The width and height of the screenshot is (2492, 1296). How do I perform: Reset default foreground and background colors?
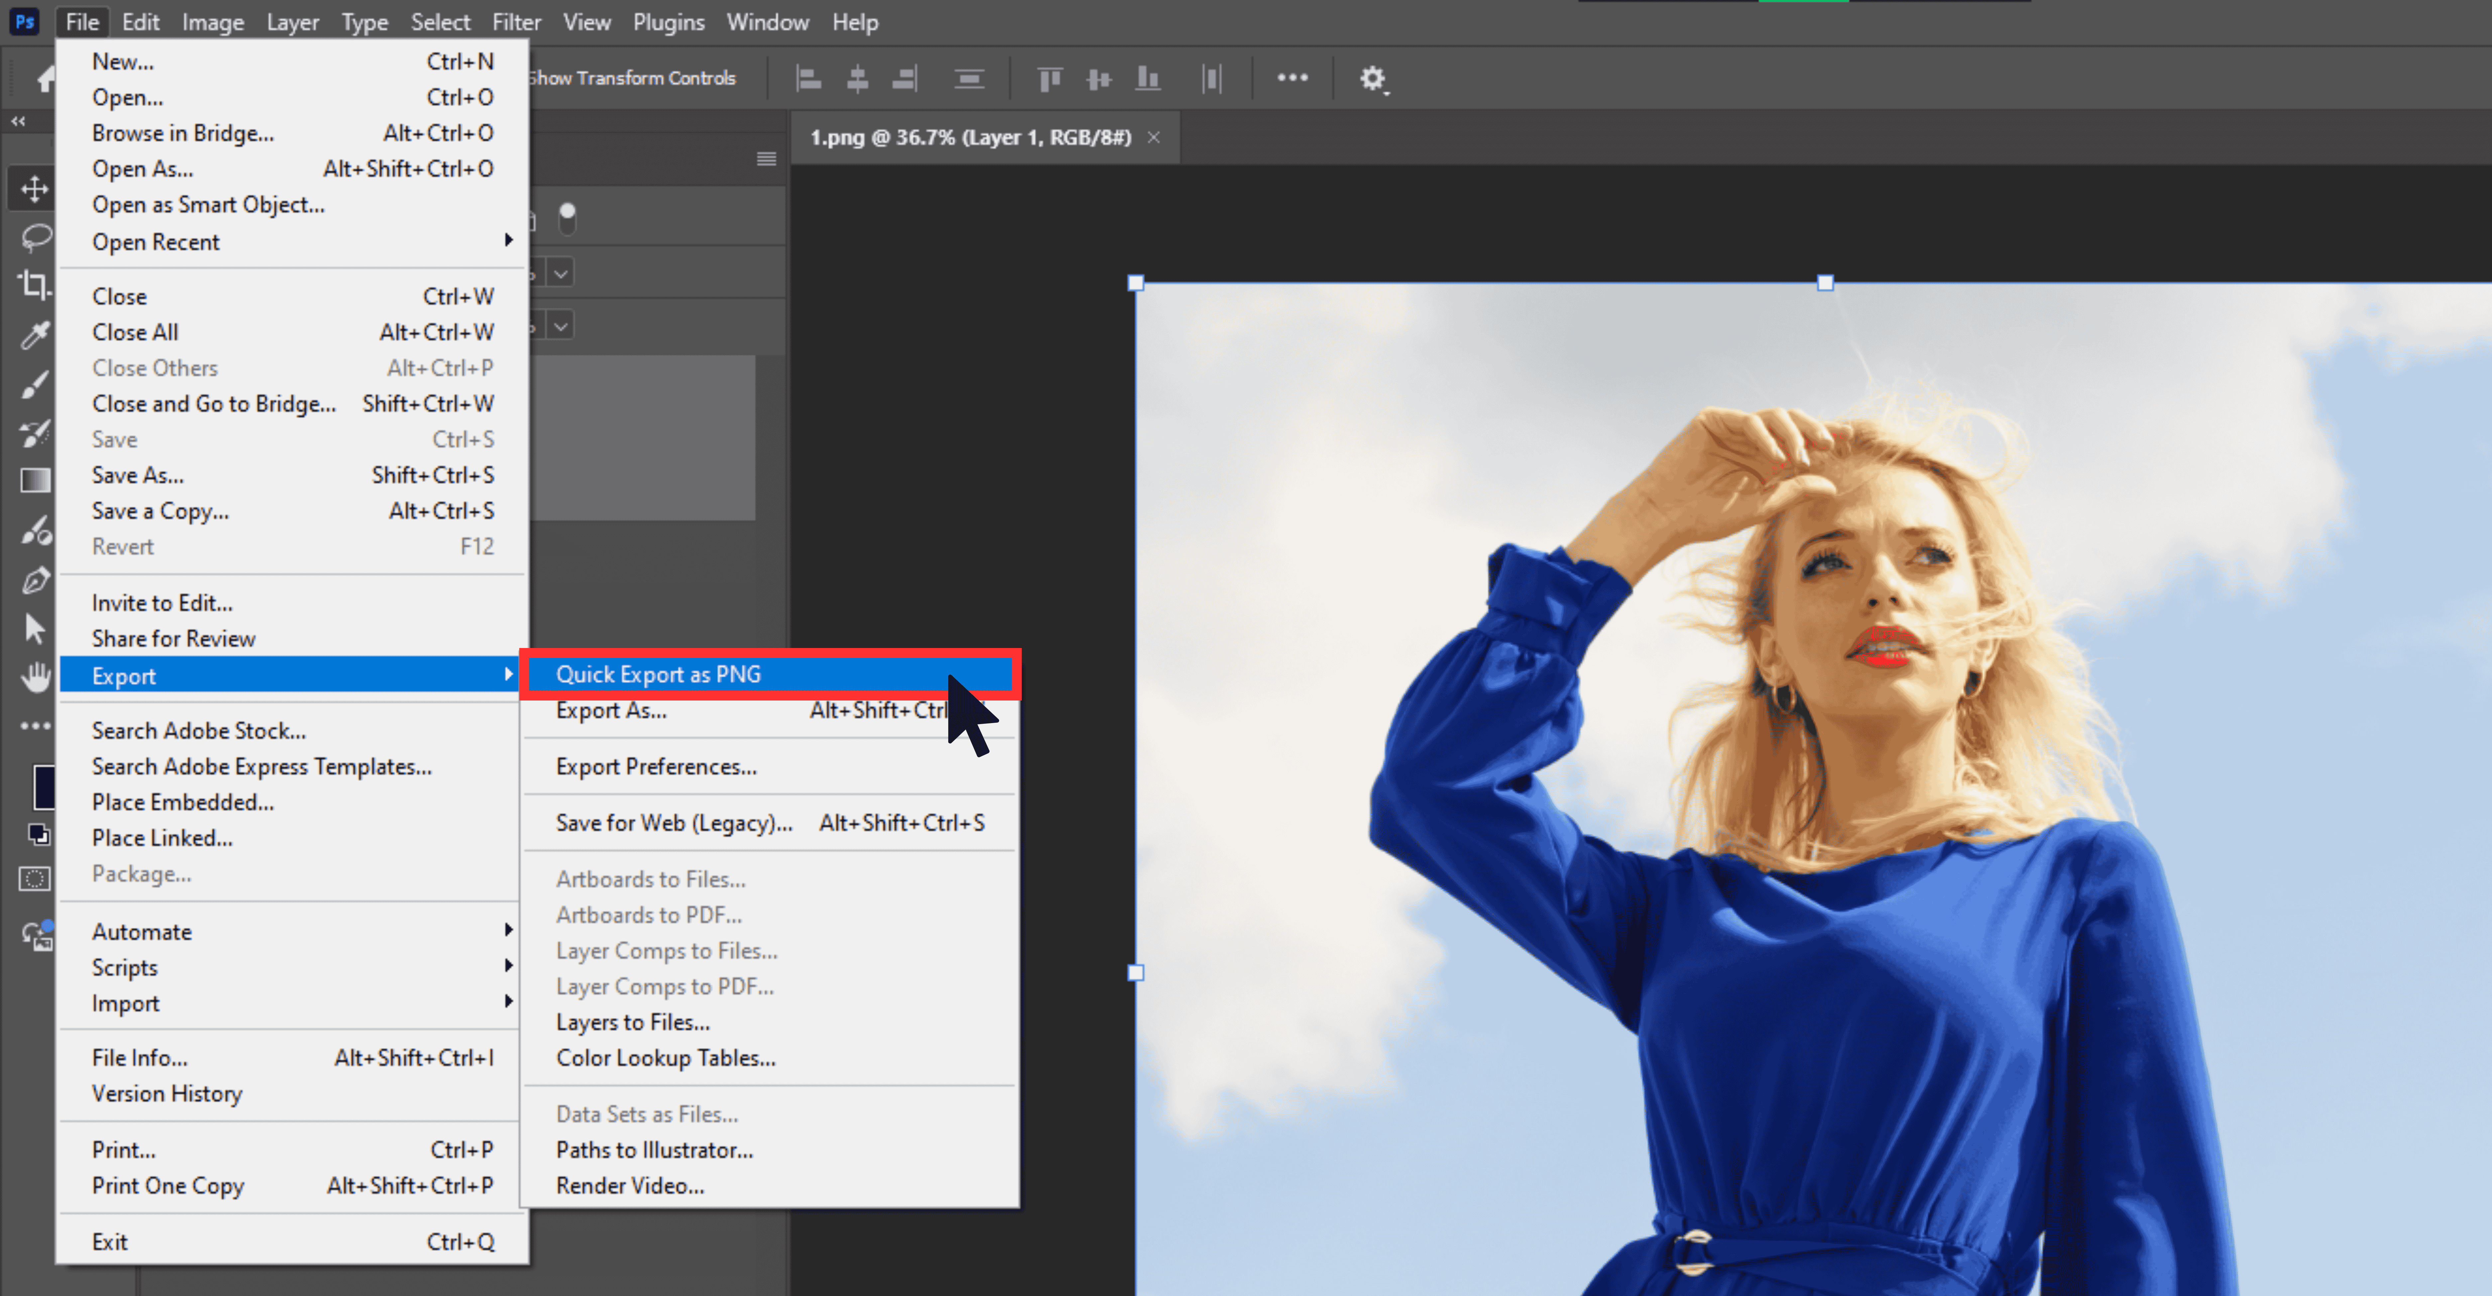click(x=39, y=835)
